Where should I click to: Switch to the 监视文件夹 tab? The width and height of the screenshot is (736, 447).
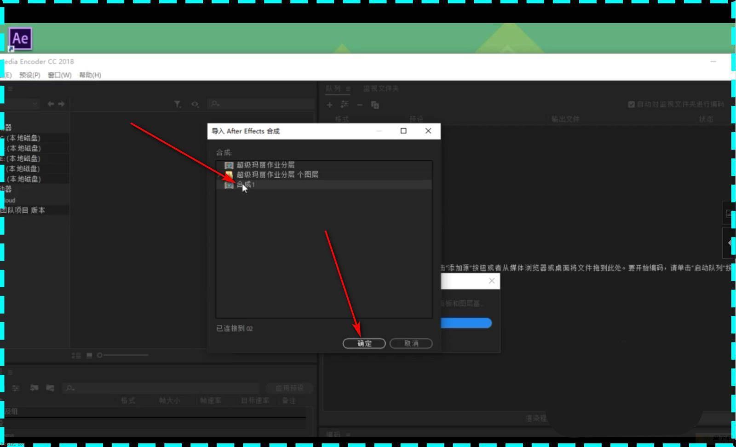coord(381,88)
